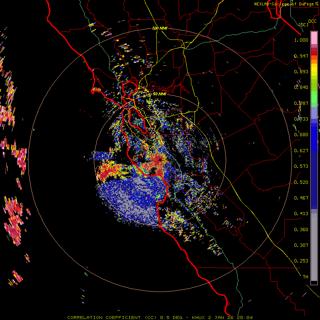Click the 0.627 value on the scale
The width and height of the screenshot is (320, 320).
301,151
